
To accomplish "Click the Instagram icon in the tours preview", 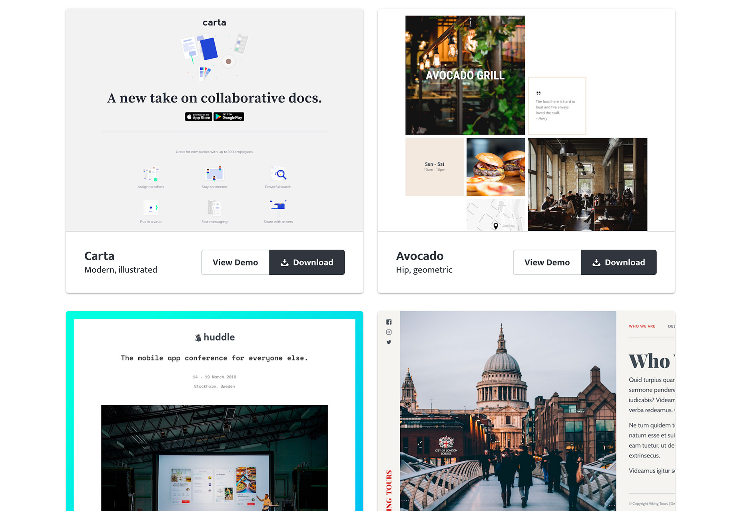I will [389, 332].
